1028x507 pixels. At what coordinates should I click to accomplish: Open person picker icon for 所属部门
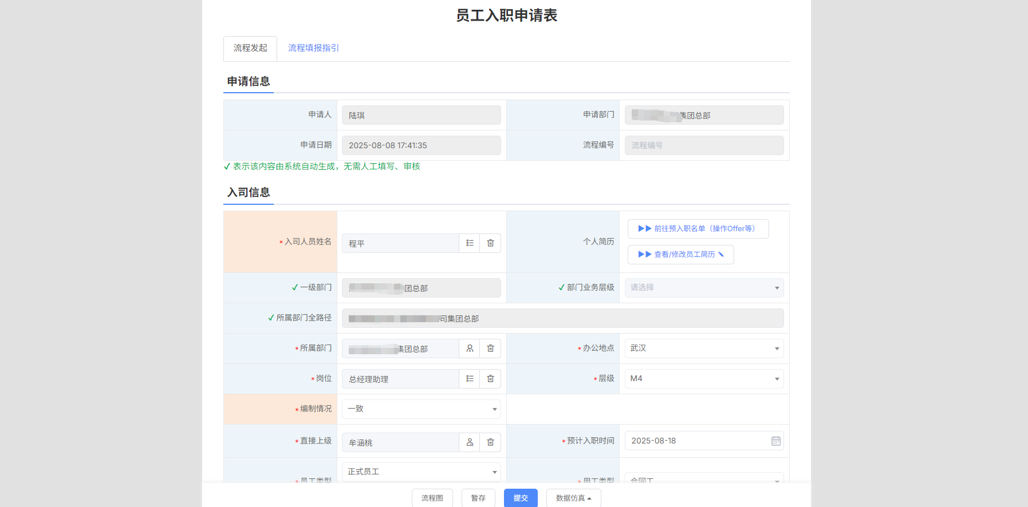pyautogui.click(x=470, y=348)
